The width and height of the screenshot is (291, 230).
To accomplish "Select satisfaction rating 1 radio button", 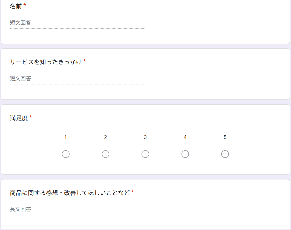I will click(x=66, y=154).
